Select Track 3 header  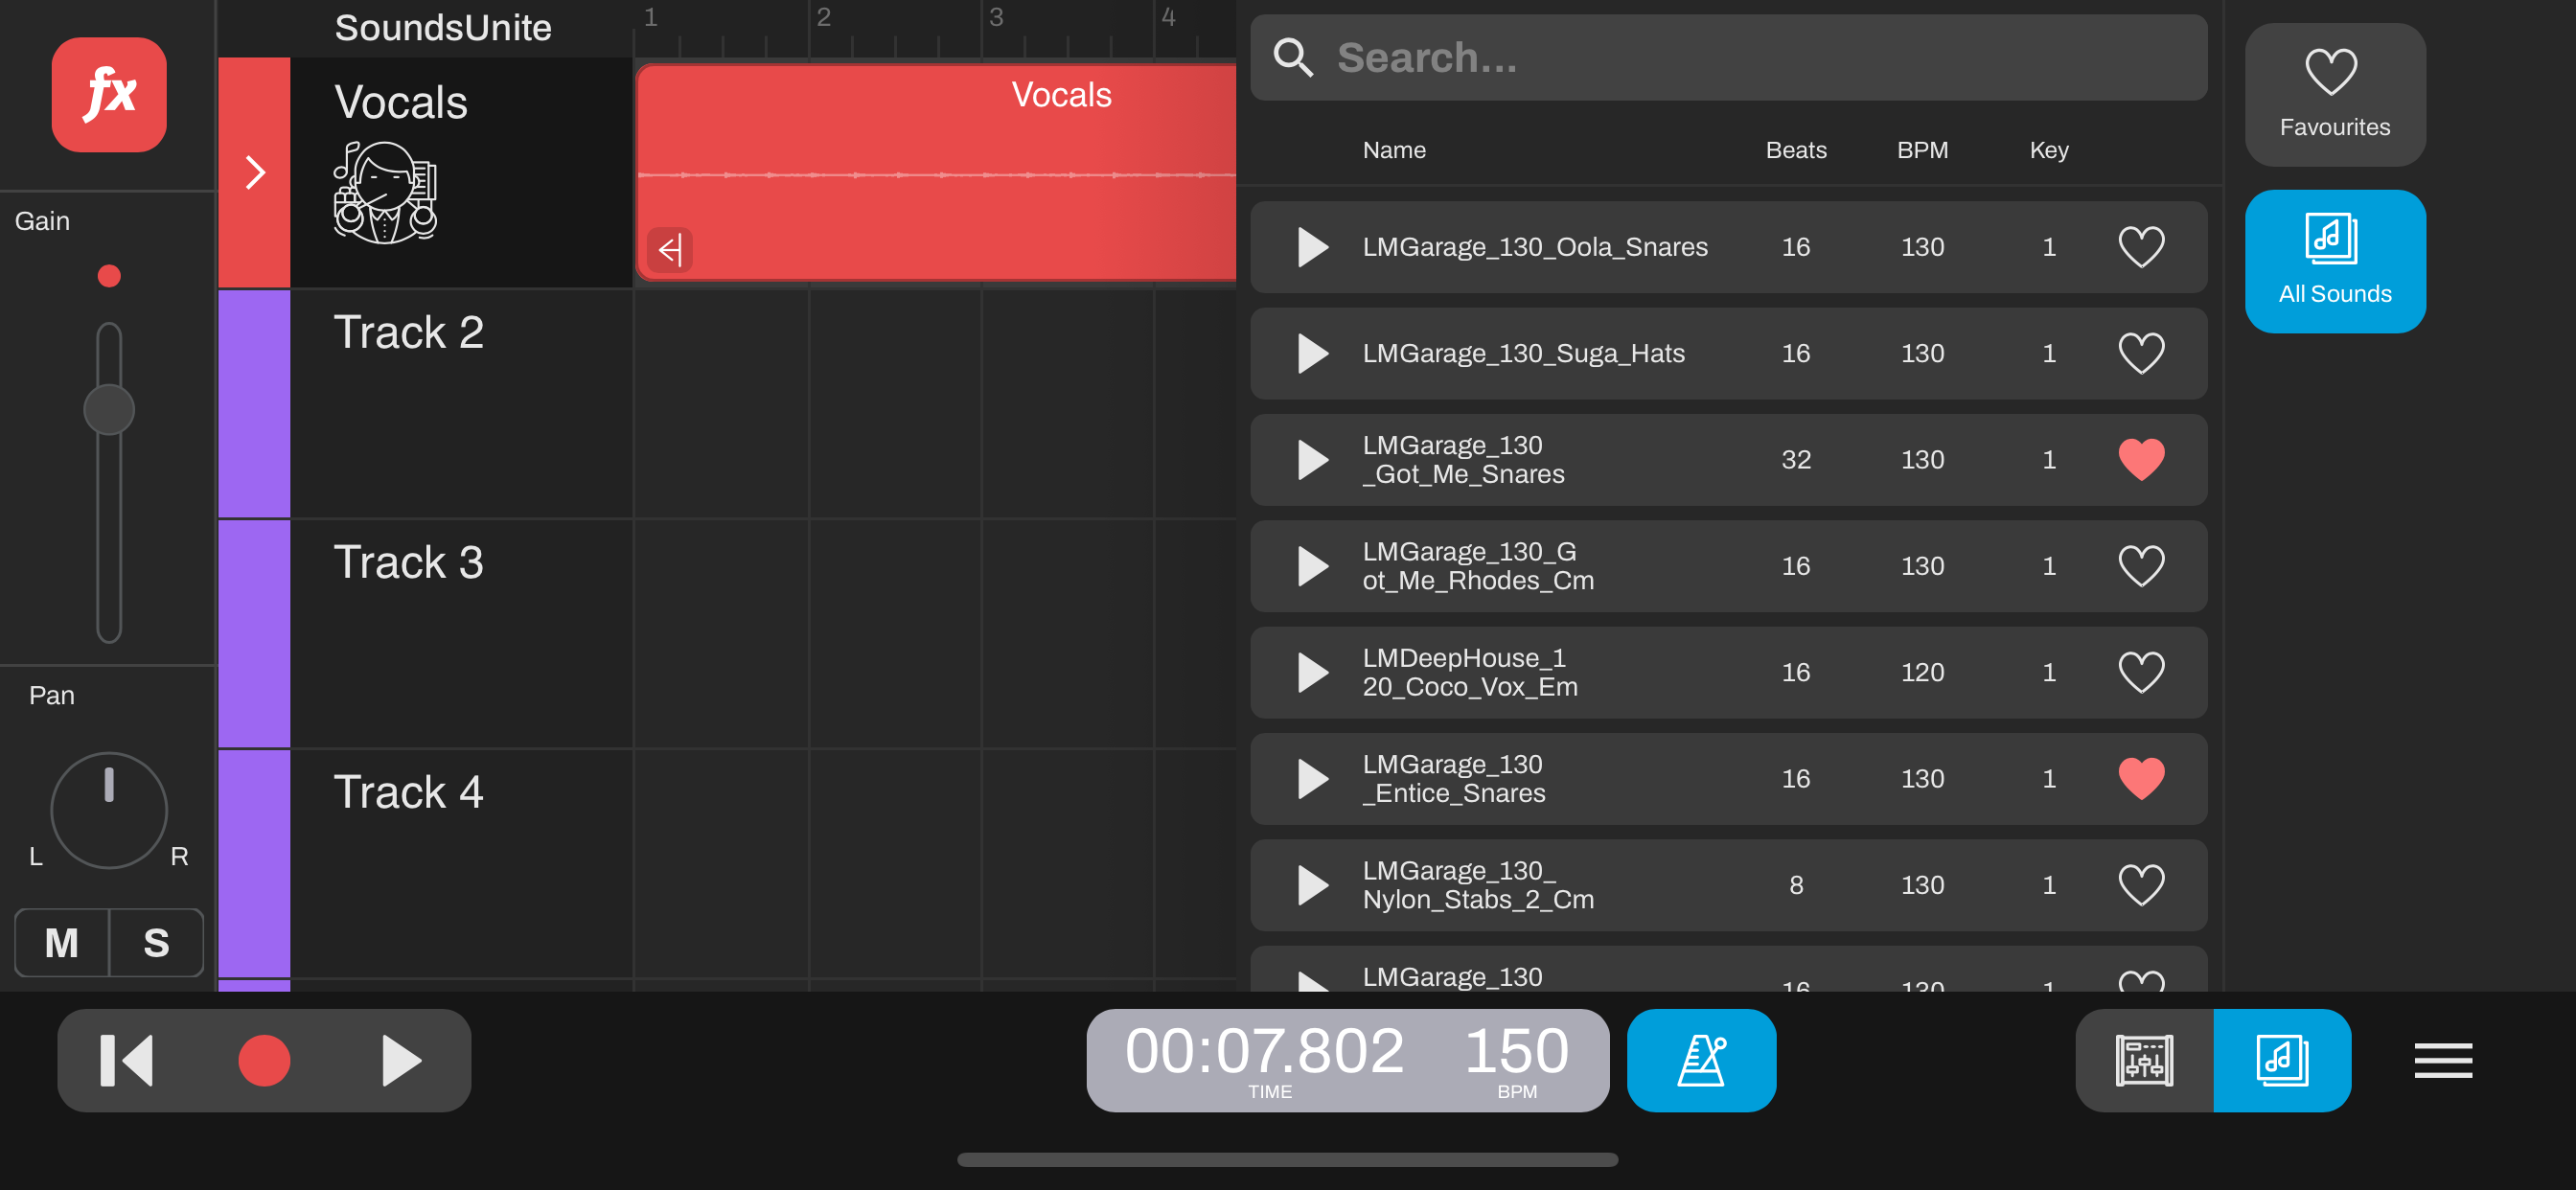pyautogui.click(x=460, y=633)
